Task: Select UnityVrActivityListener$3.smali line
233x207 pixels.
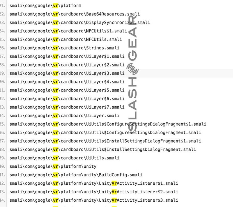Action: (x=94, y=200)
